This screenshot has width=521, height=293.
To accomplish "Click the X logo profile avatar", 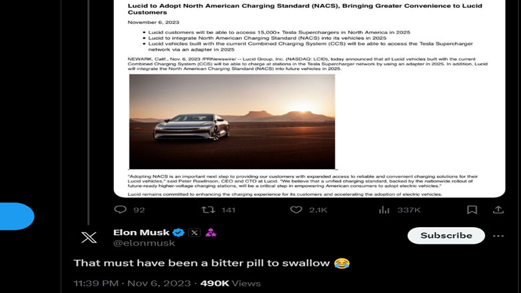I will point(89,237).
